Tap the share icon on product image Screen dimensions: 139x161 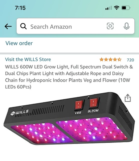pyautogui.click(x=128, y=98)
